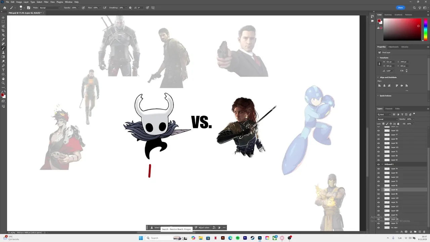
Task: Open the brush Mode dropdown in options bar
Action: (50, 8)
